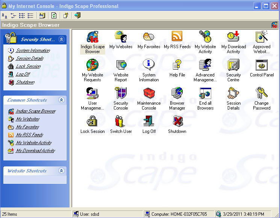This screenshot has height=218, width=280.
Task: Click the '25 Items' status bar text
Action: (x=9, y=214)
